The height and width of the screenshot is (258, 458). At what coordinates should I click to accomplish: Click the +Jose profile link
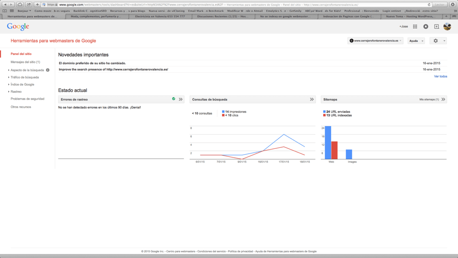404,26
